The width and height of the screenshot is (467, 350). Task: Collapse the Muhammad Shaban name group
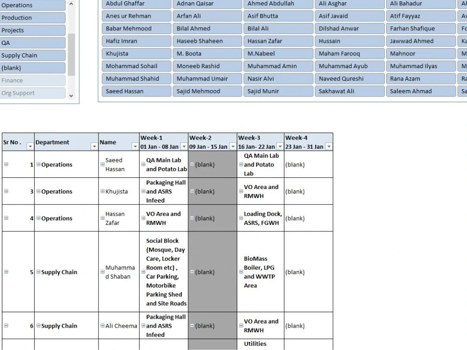coord(102,272)
